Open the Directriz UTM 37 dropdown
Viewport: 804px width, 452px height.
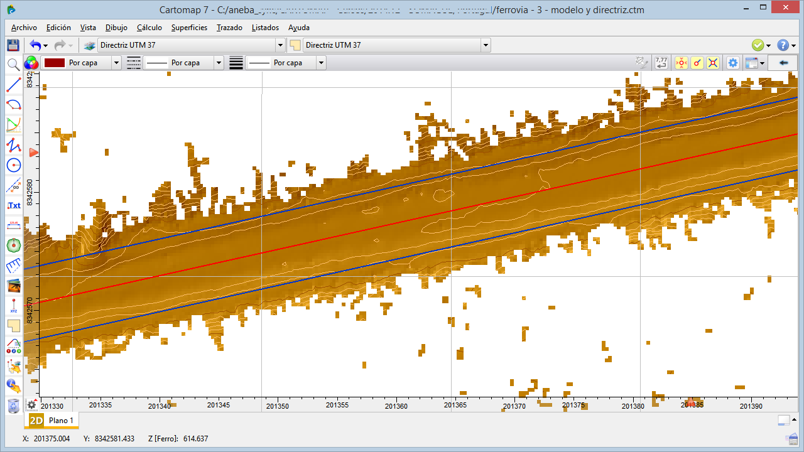[281, 45]
